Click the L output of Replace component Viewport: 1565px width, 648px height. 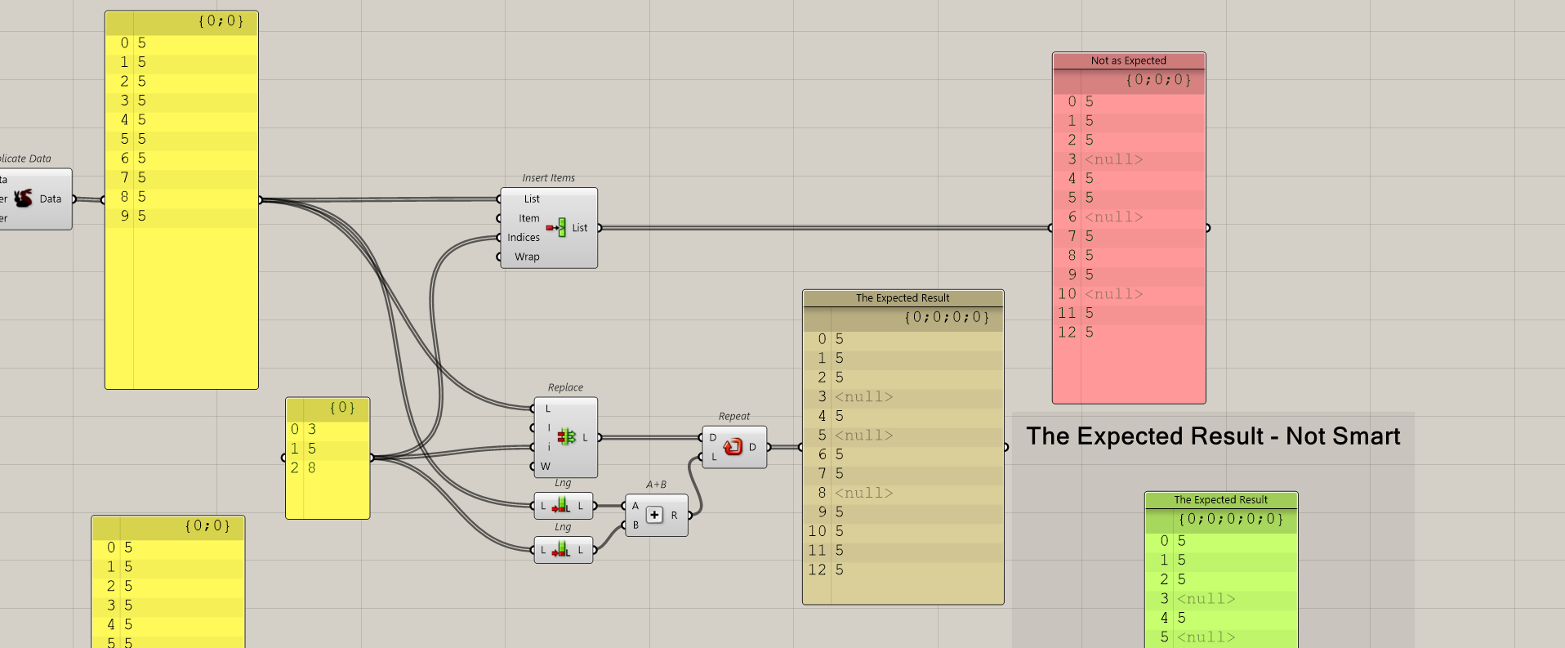tap(585, 438)
